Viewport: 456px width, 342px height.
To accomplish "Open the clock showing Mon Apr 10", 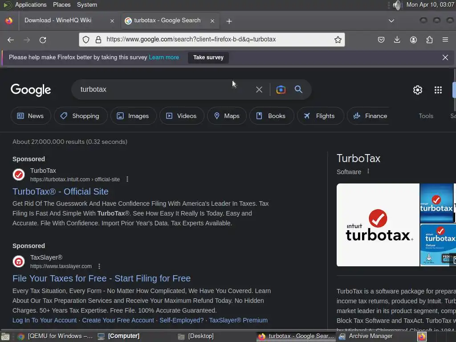I will pyautogui.click(x=430, y=4).
